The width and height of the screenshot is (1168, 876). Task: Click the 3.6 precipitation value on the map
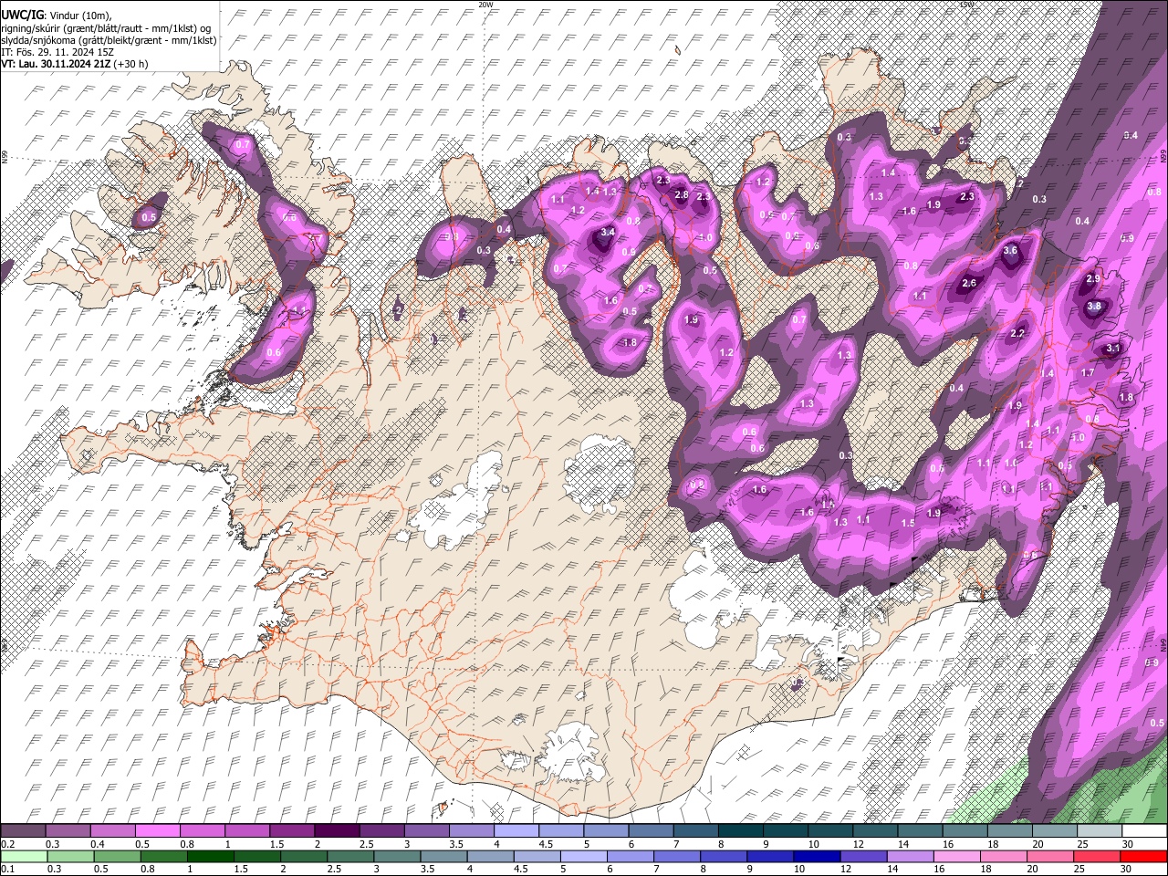pos(1010,250)
